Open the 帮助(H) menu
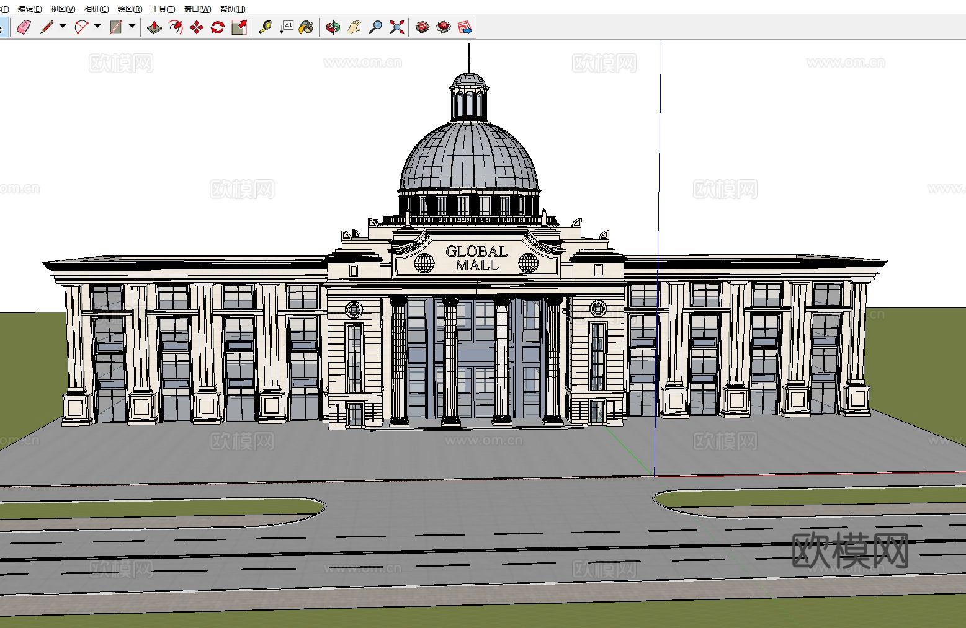966x628 pixels. (233, 9)
